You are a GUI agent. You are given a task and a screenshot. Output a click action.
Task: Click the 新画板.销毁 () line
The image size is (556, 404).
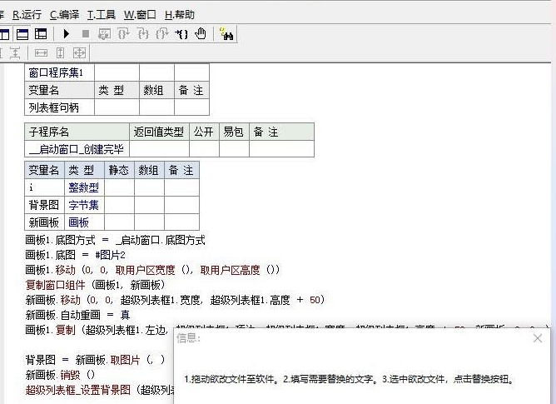[x=60, y=375]
